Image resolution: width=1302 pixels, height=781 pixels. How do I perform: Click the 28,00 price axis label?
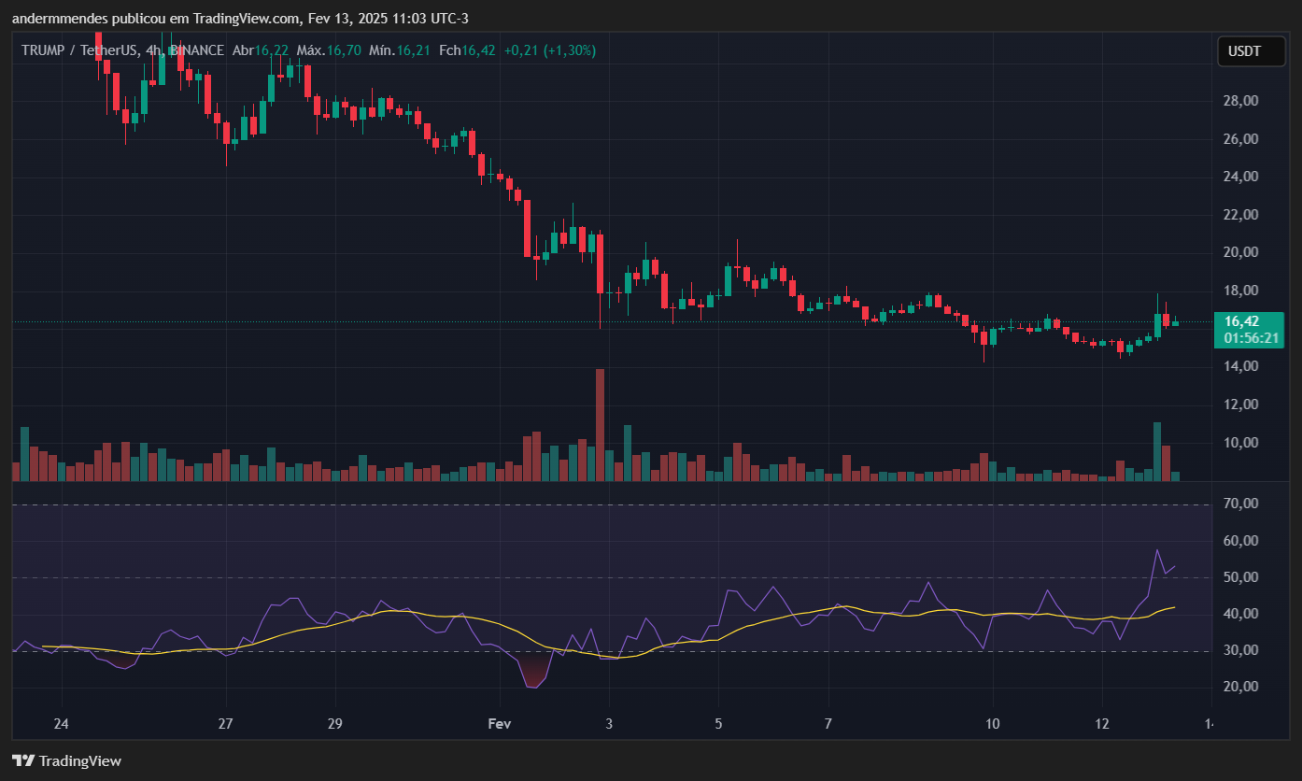click(1240, 101)
